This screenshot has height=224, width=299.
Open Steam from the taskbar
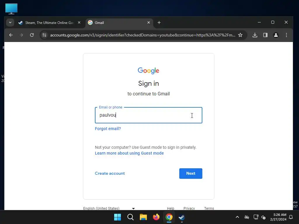click(182, 217)
